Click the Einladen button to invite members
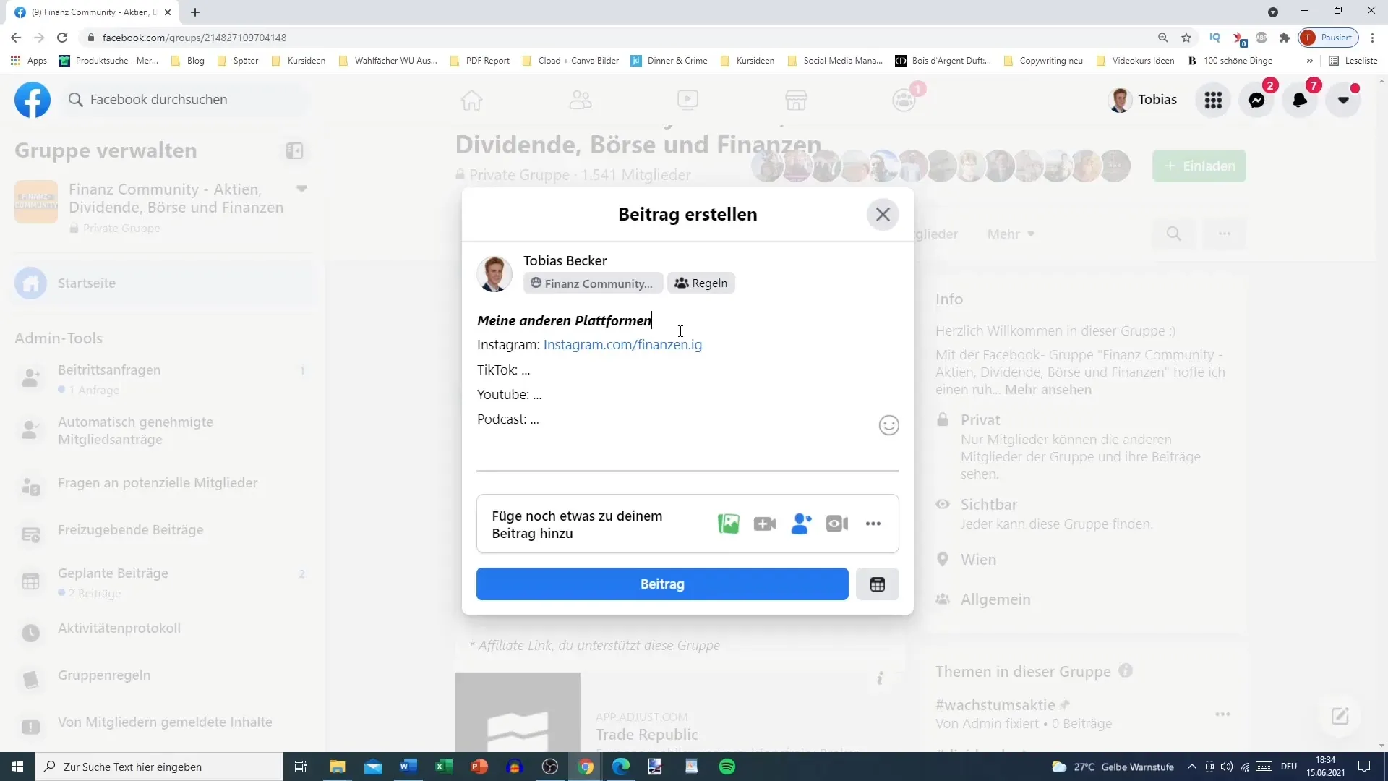Viewport: 1388px width, 781px height. coord(1199,165)
